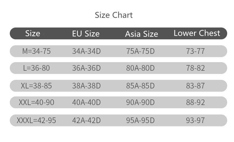Viewport: 234px width, 142px height.
Task: Click the 42A-42D EU size cell
Action: pyautogui.click(x=86, y=120)
